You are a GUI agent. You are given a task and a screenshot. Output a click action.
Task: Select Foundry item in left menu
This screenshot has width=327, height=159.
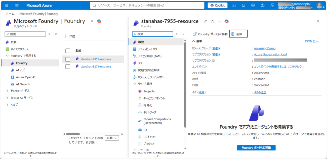(x=30, y=63)
